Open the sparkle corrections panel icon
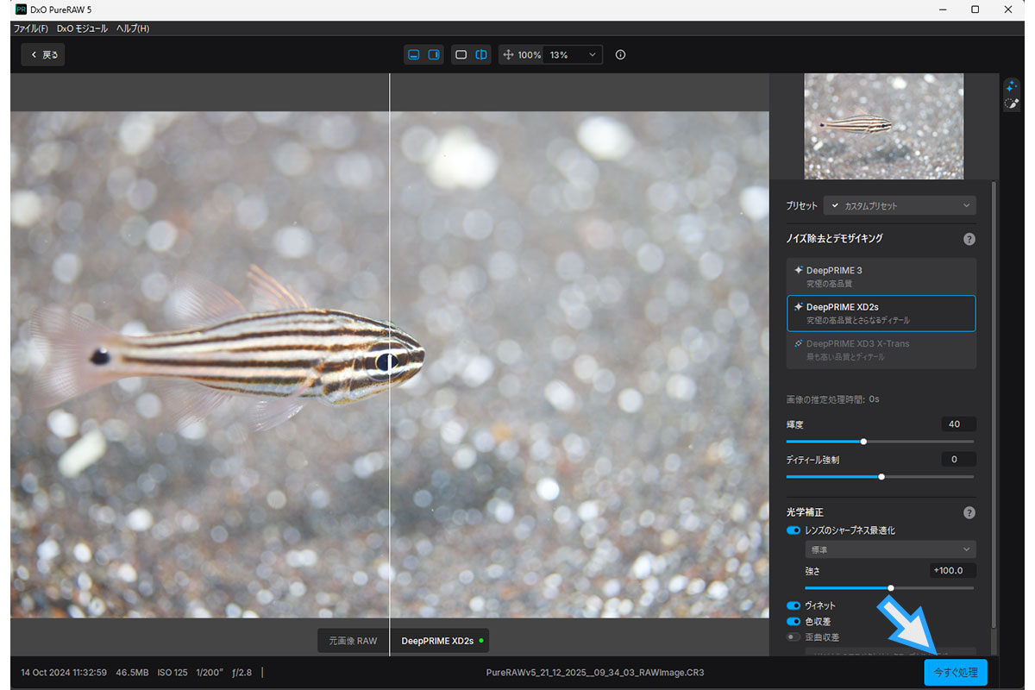The width and height of the screenshot is (1035, 690). click(x=1012, y=87)
